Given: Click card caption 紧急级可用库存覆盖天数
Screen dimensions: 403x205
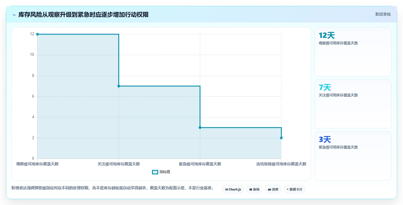Looking at the screenshot, I should click(338, 147).
